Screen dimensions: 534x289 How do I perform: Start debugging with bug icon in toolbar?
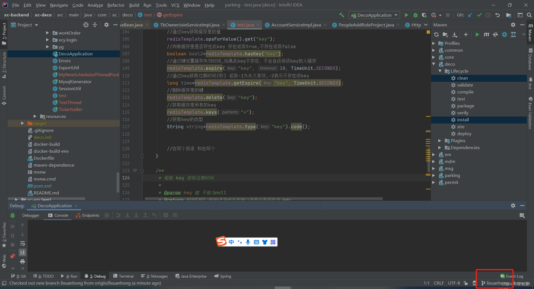(415, 15)
